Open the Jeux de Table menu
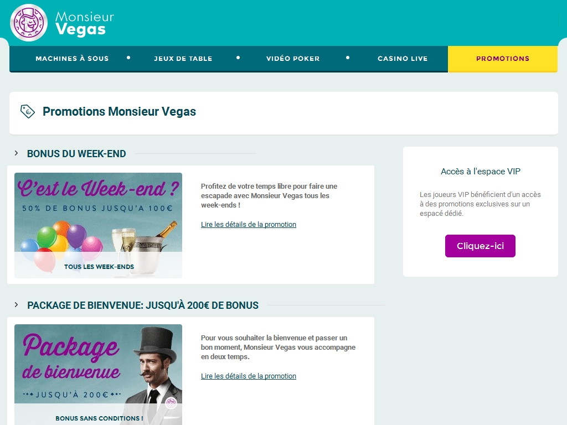Viewport: 567px width, 425px height. point(183,59)
